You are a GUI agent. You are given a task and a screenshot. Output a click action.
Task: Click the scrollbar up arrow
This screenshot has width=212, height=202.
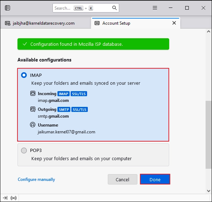[x=209, y=31]
